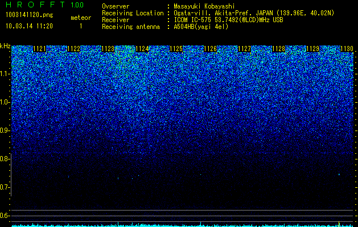Viewport: 358px width, 227px height.
Task: Click the 1.1 frequency axis label
Action: click(5, 74)
